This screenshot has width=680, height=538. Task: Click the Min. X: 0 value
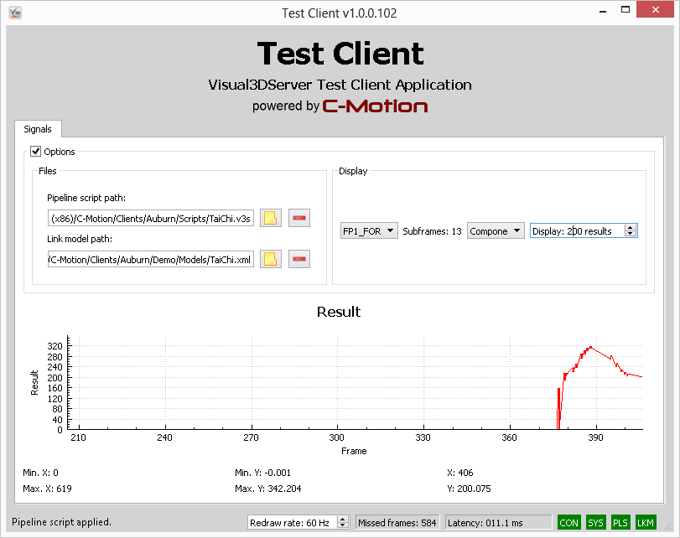pyautogui.click(x=41, y=473)
